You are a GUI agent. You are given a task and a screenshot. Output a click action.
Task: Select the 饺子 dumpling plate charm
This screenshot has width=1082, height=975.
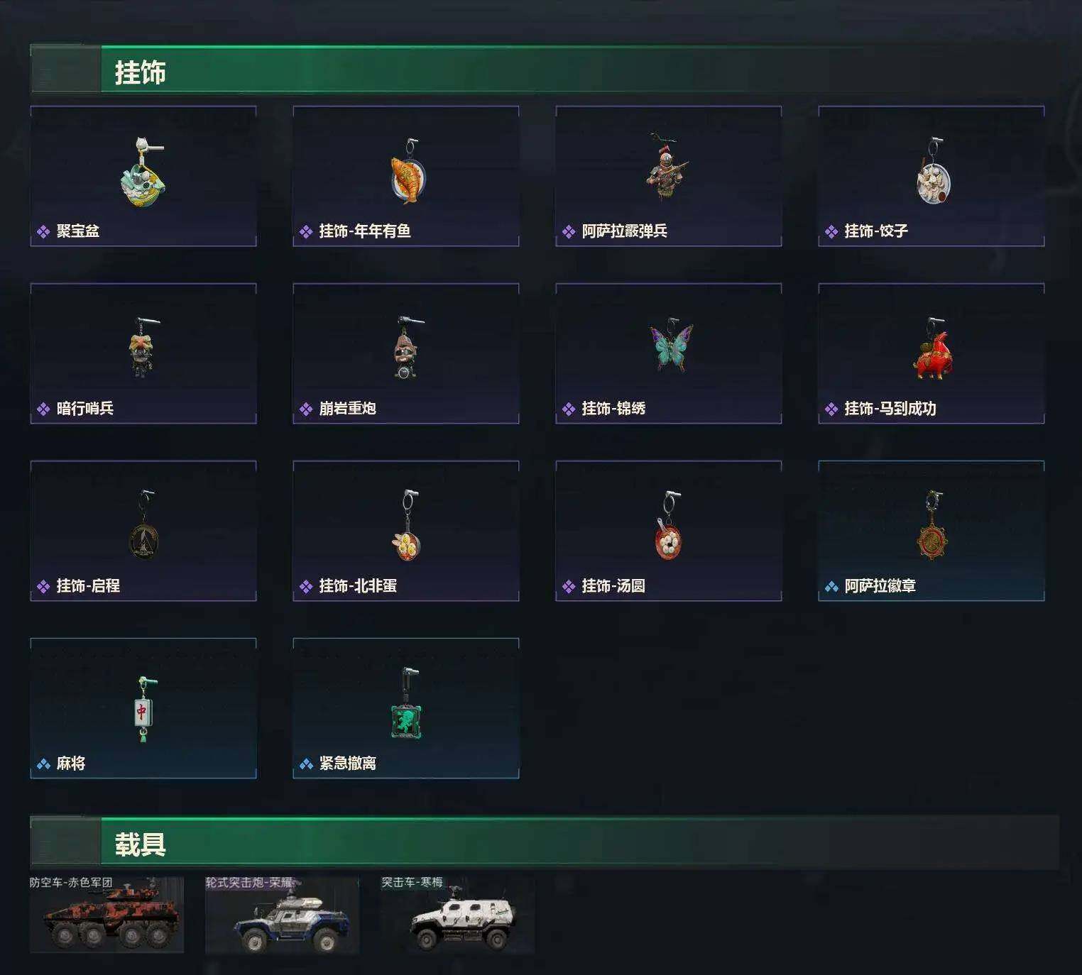coord(933,171)
